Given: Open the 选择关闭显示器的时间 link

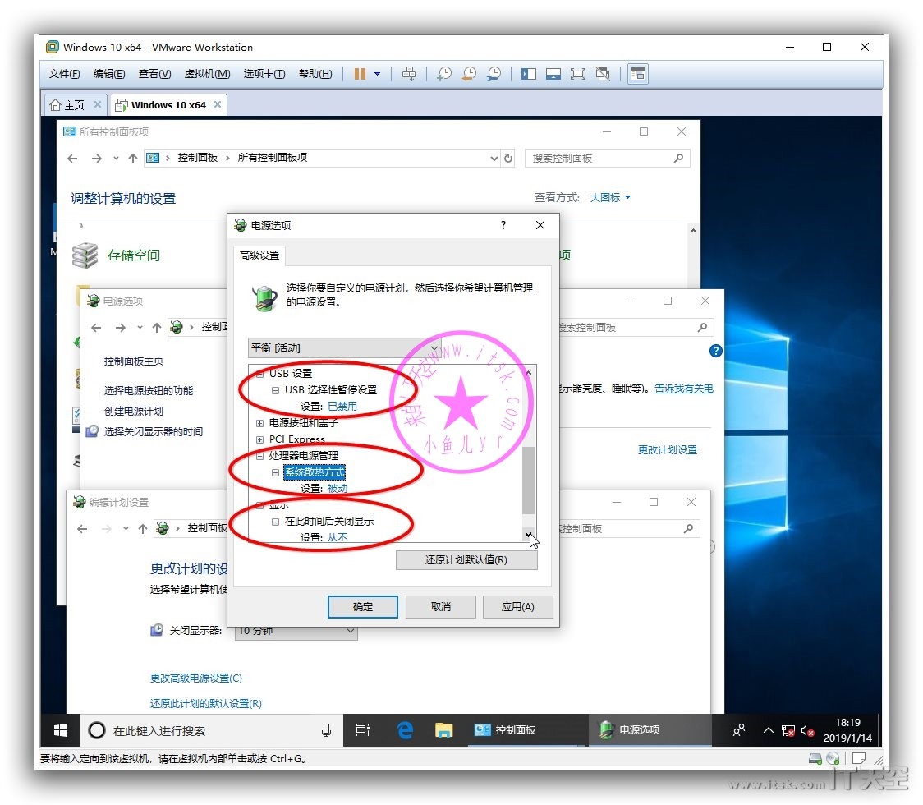Looking at the screenshot, I should click(154, 431).
